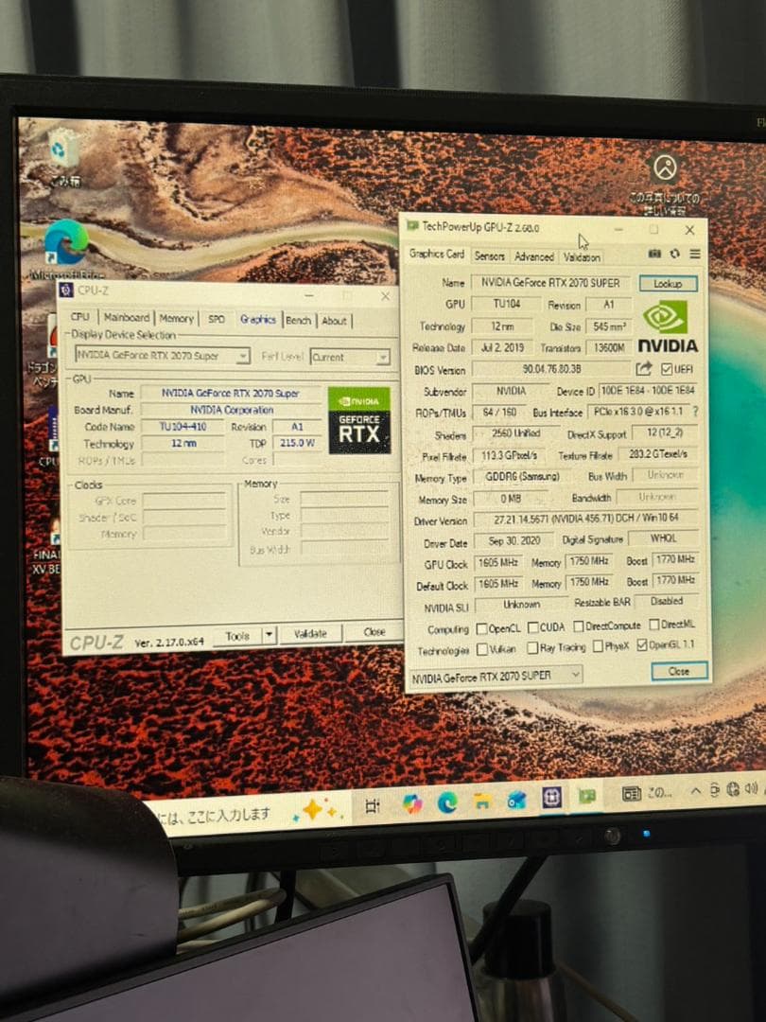Image resolution: width=766 pixels, height=1022 pixels.
Task: Toggle the Vulkan checkbox
Action: point(482,649)
